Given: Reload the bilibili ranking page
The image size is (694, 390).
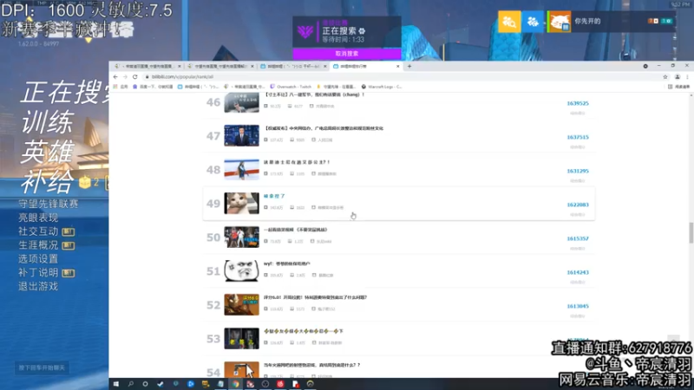Looking at the screenshot, I should [x=135, y=77].
